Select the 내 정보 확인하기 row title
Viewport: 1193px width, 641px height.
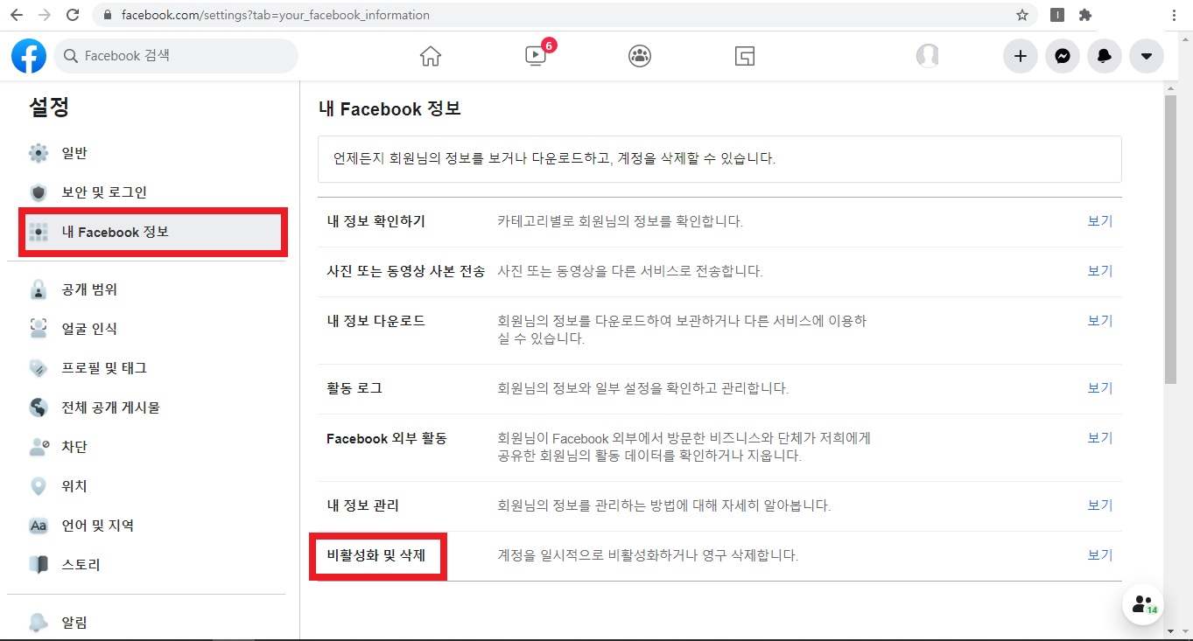tap(376, 221)
